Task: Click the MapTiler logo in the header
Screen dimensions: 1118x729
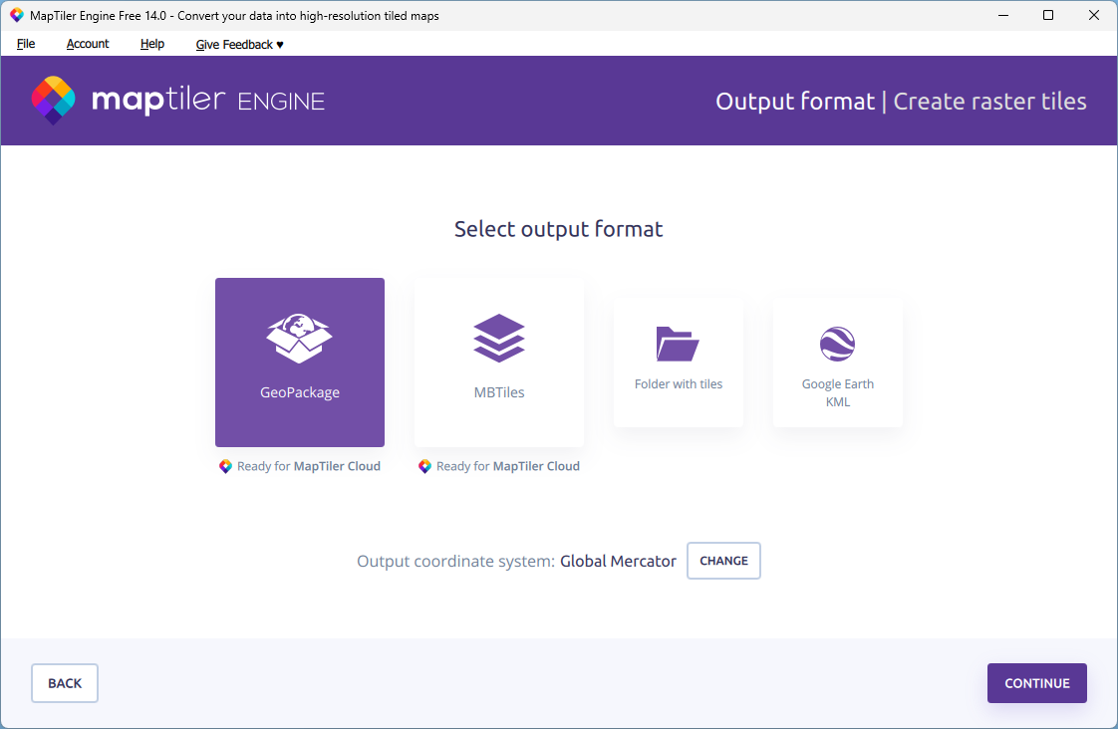Action: (54, 101)
